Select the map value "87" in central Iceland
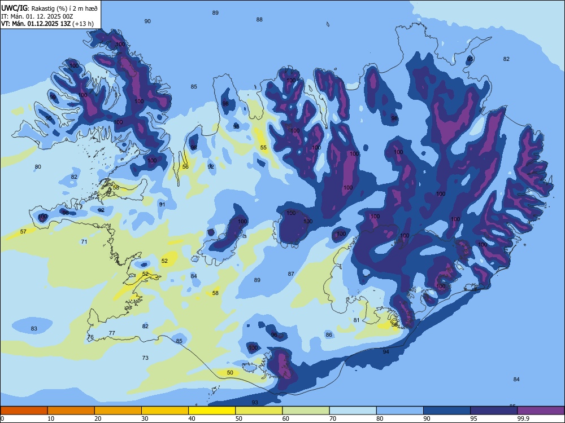Viewport: 565px width, 423px height. (x=291, y=274)
